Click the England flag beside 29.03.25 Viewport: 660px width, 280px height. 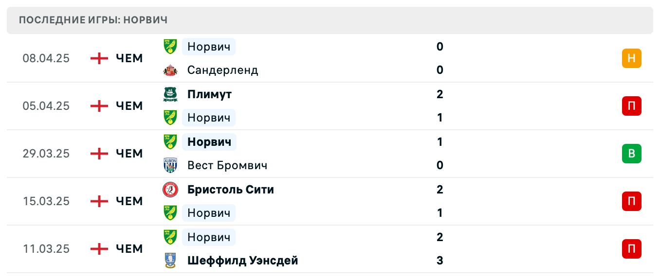click(99, 153)
